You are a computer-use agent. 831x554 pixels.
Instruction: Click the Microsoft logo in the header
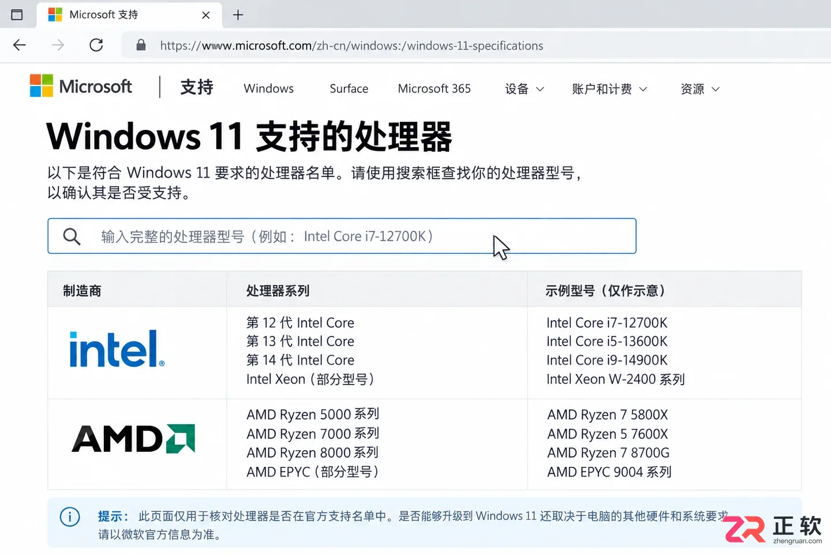point(81,86)
